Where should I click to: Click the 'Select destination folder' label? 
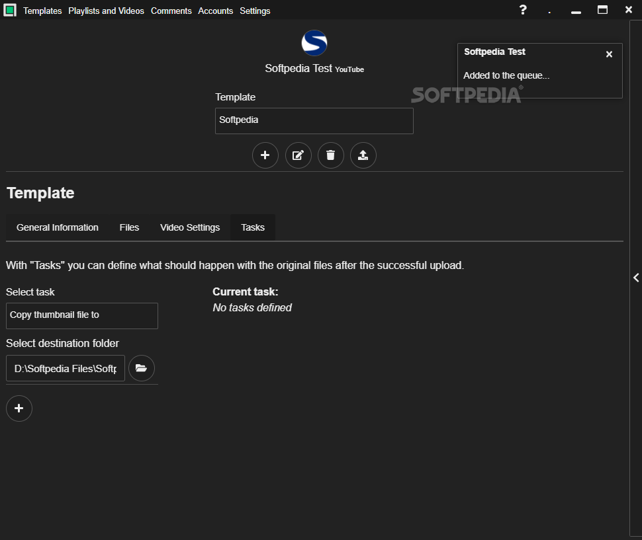point(62,343)
